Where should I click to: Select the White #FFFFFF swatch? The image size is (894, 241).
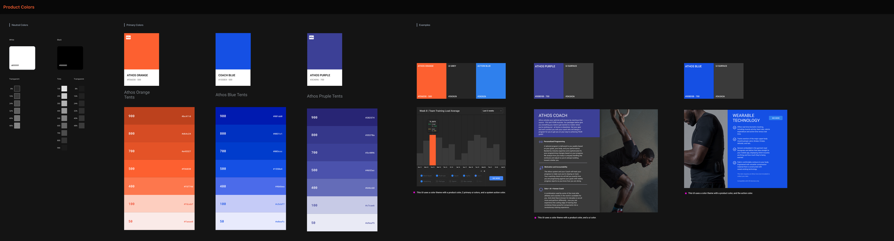pos(22,58)
